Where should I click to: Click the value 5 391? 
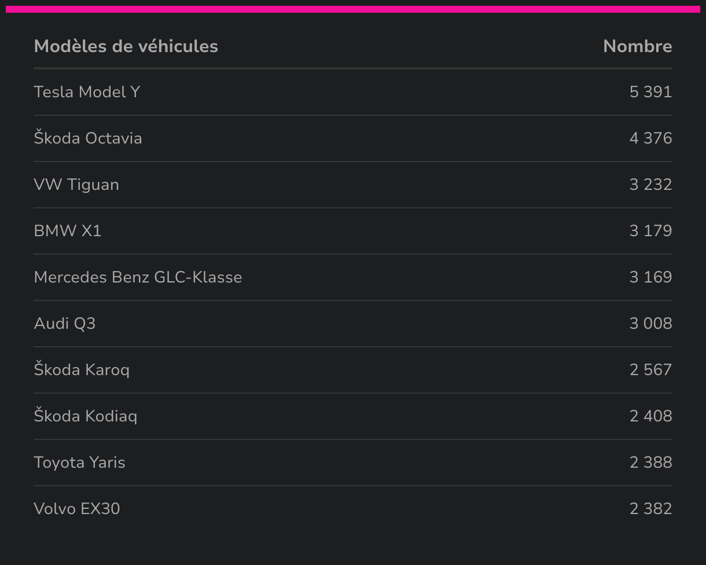click(x=650, y=92)
